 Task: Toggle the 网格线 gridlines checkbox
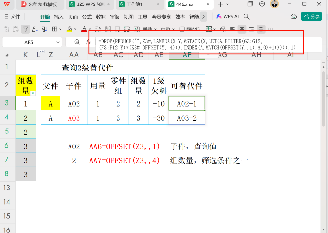point(182,29)
